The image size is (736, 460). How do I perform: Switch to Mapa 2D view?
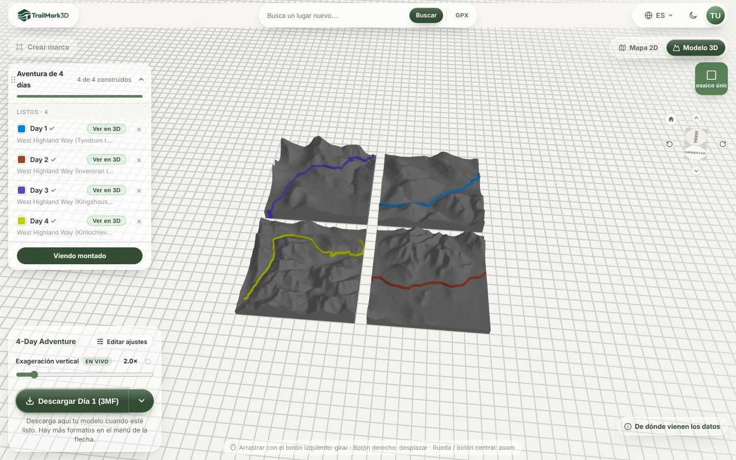tap(638, 48)
